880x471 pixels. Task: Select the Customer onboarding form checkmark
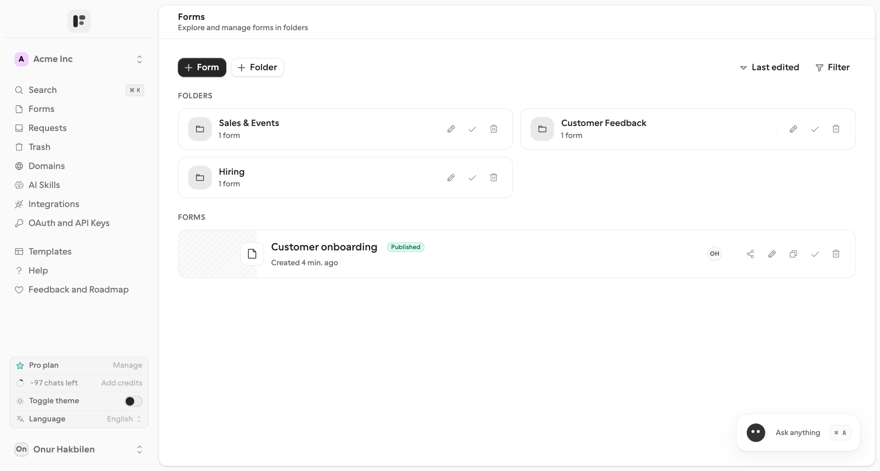click(x=815, y=254)
